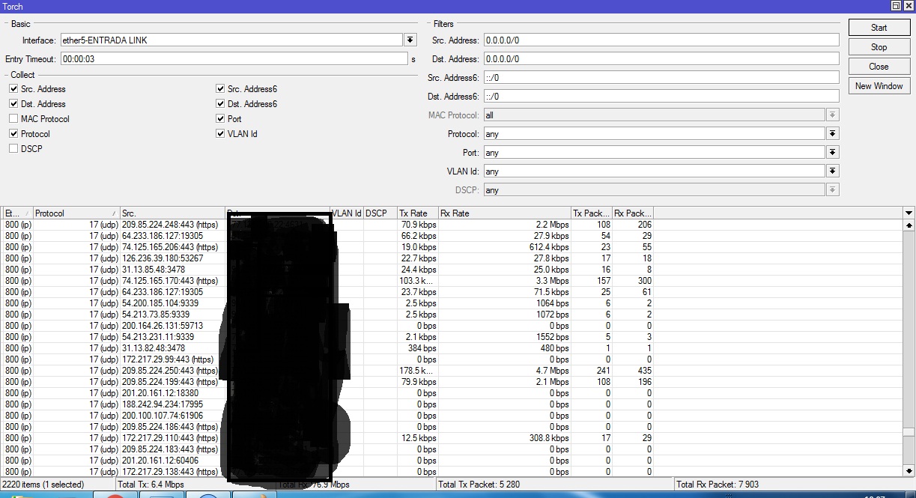
Task: Uncheck the VLAN Id collect checkbox
Action: pyautogui.click(x=220, y=134)
